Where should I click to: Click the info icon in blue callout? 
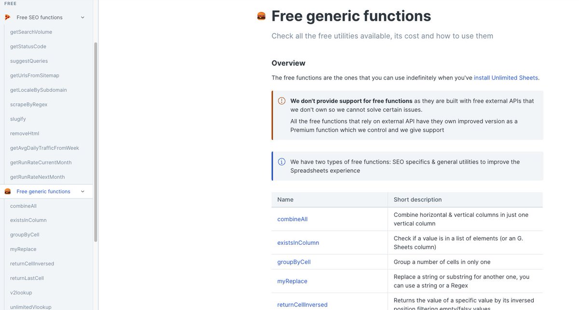pos(282,162)
